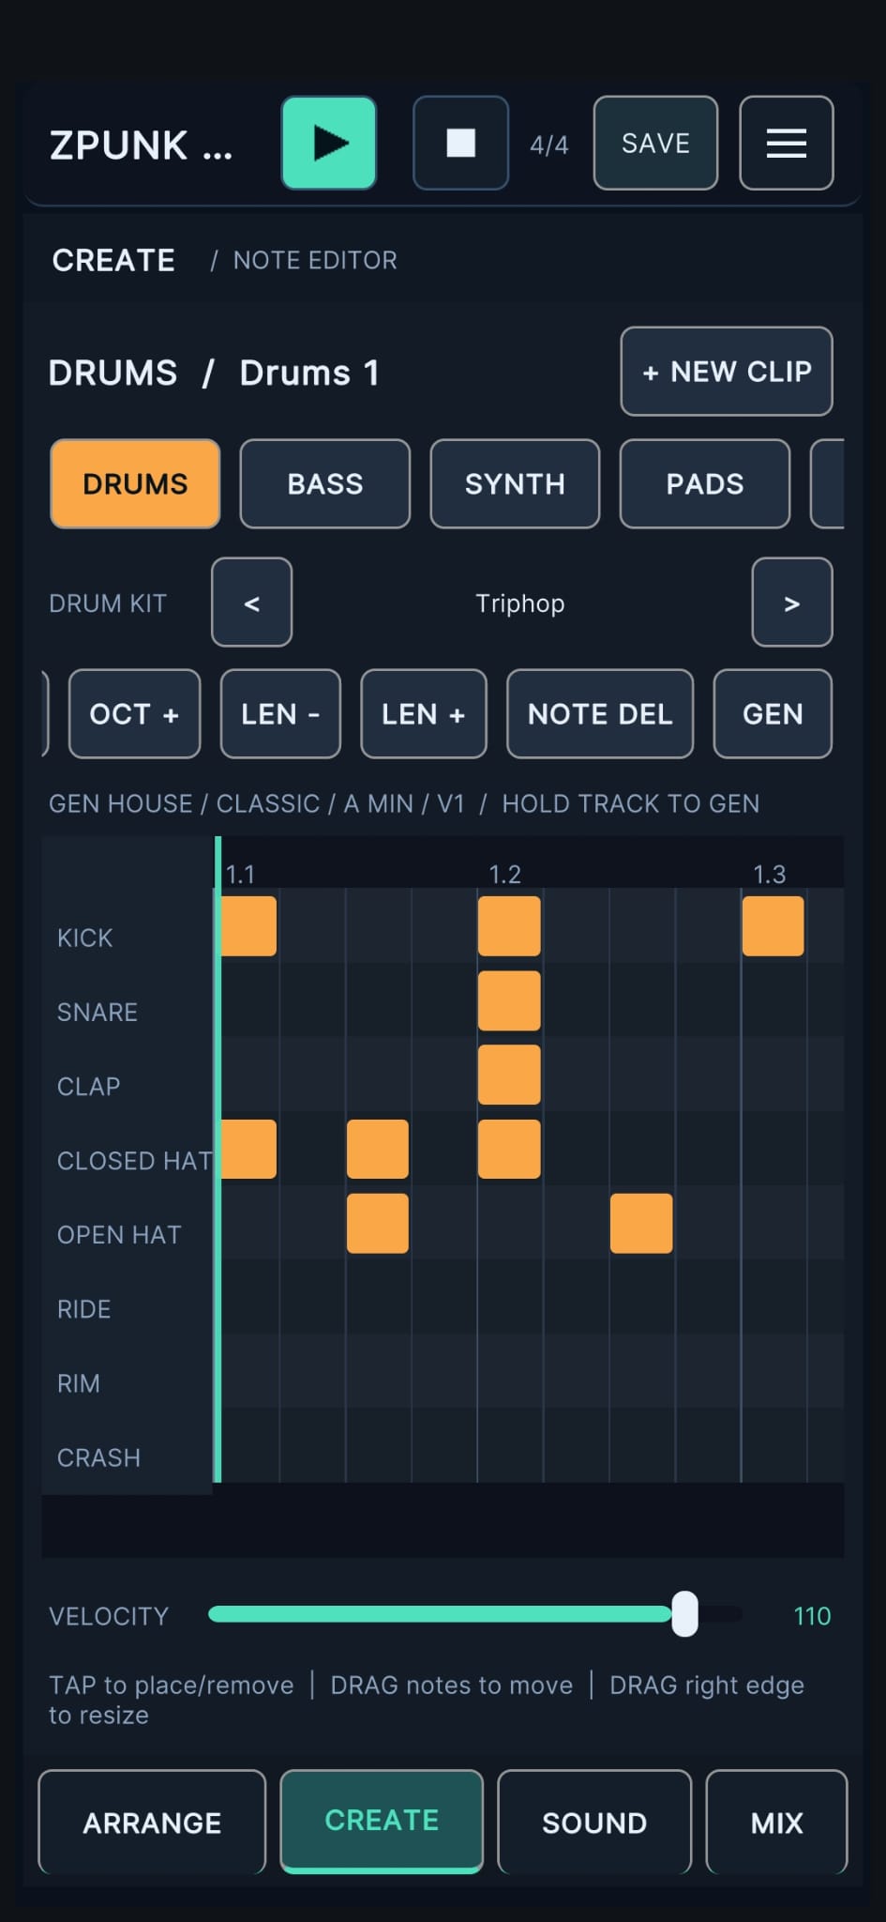Image resolution: width=886 pixels, height=1922 pixels.
Task: Select the RIM drum row label
Action: click(79, 1382)
